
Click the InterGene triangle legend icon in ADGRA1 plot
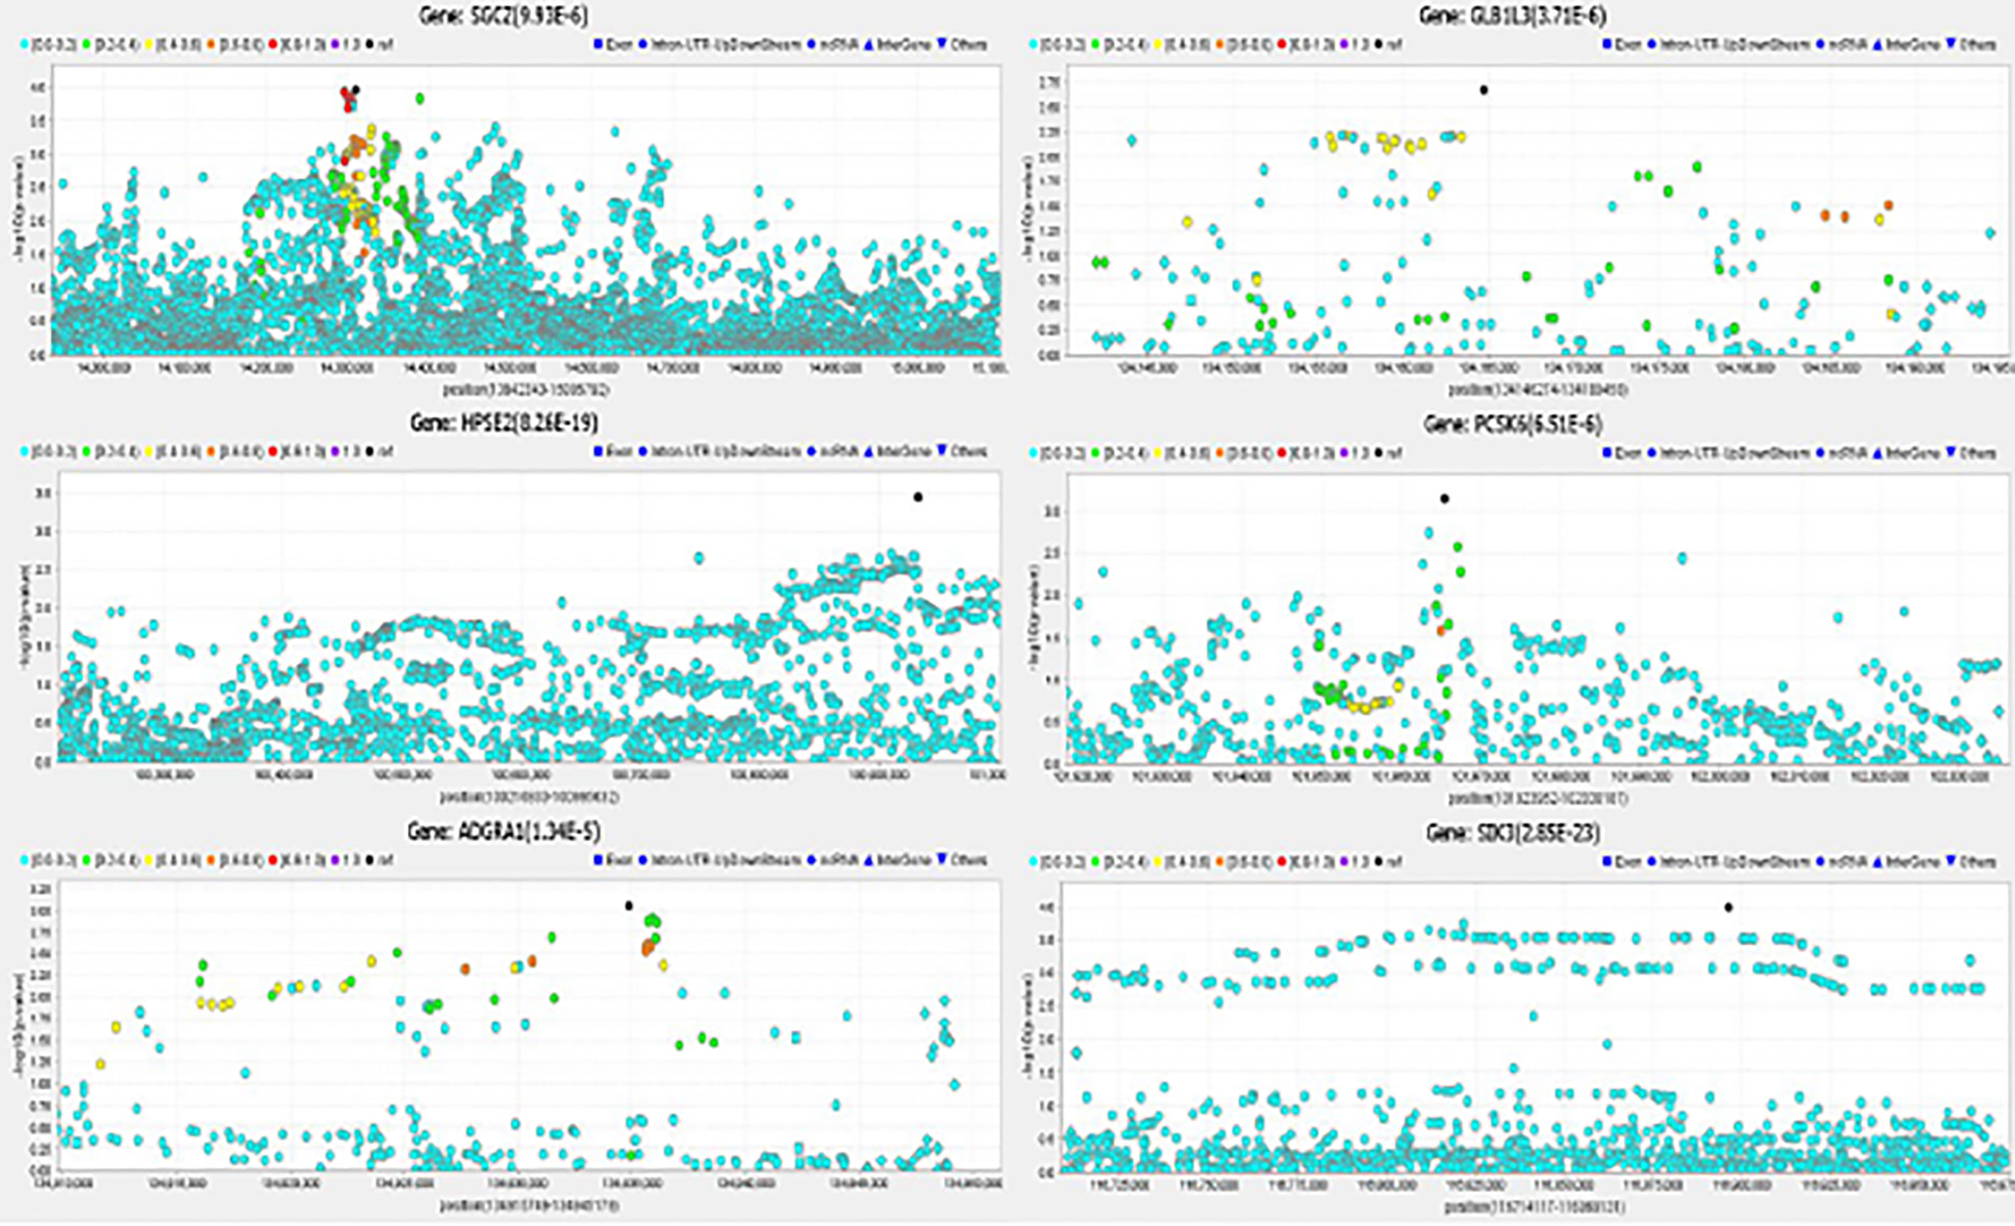click(x=869, y=861)
